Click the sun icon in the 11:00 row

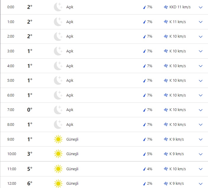tap(58, 169)
